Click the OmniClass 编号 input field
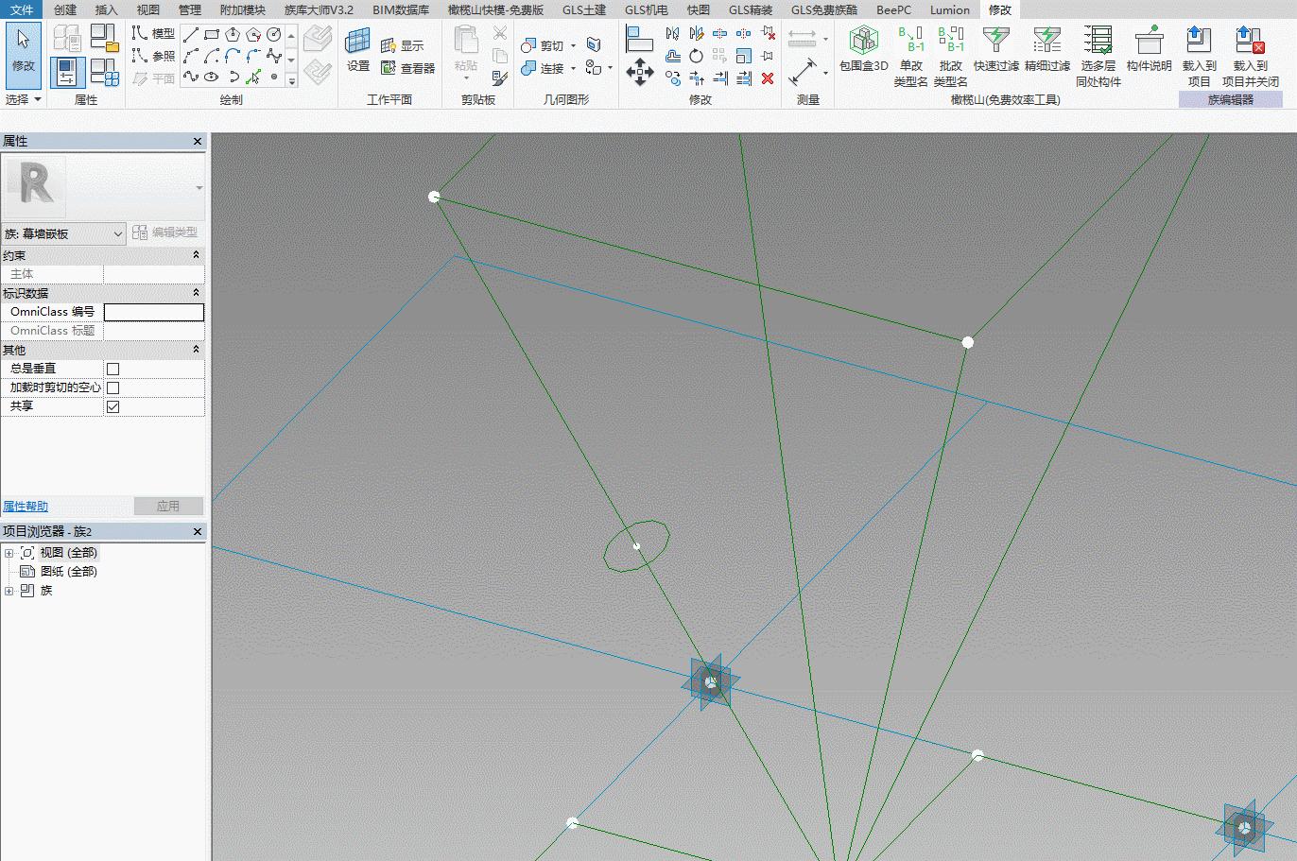Image resolution: width=1297 pixels, height=861 pixels. click(154, 312)
